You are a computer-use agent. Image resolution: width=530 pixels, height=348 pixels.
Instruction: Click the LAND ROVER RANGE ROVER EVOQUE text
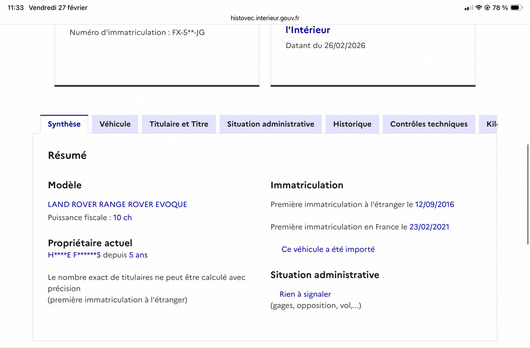coord(117,204)
